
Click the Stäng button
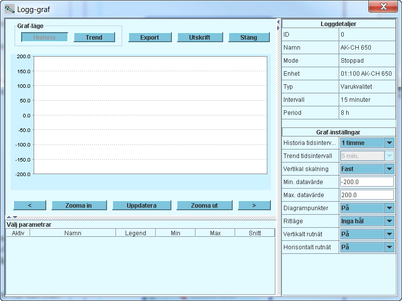click(x=249, y=37)
